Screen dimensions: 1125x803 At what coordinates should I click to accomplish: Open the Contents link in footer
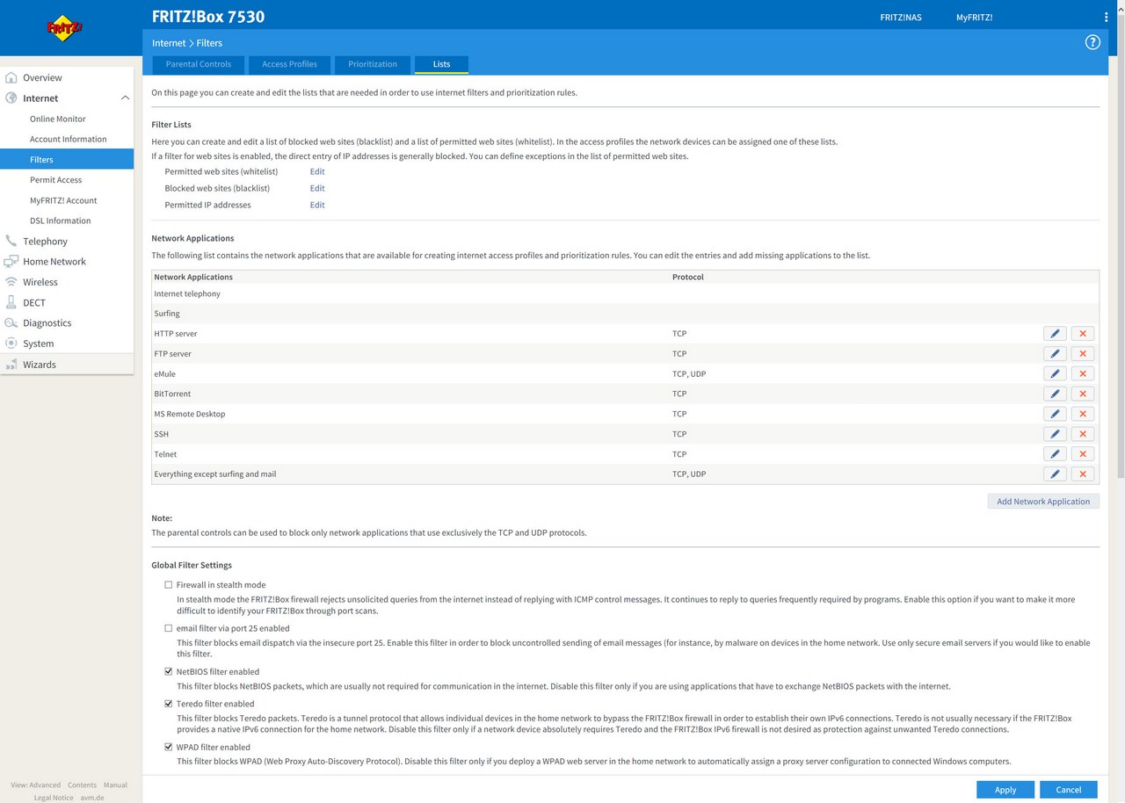(83, 785)
